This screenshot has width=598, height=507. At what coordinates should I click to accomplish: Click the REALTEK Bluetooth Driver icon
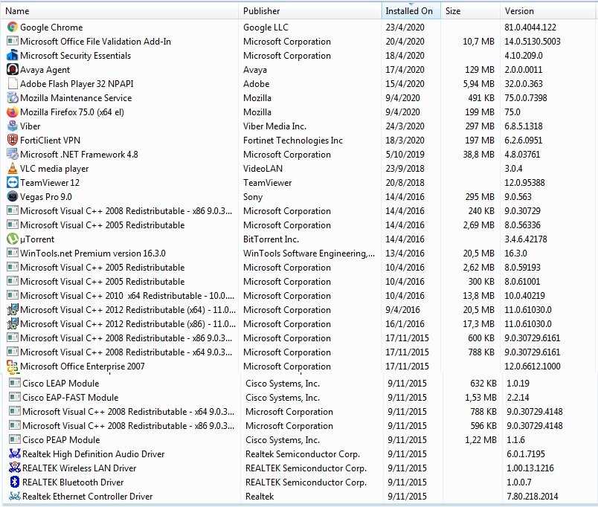point(15,482)
